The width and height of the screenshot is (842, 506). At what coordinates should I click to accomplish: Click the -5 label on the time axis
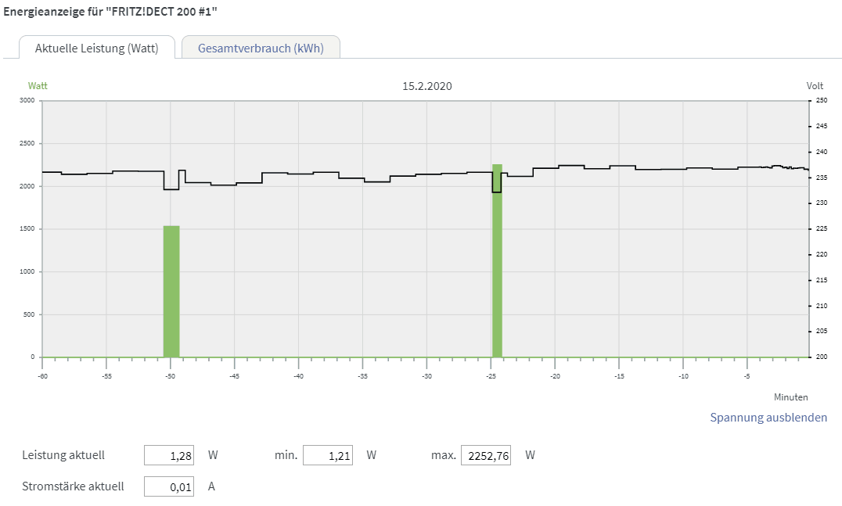pyautogui.click(x=747, y=376)
